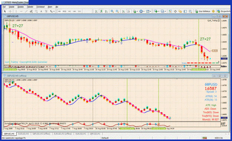Open the Data Window crosshair icon
232x141 pixels.
[175, 12]
